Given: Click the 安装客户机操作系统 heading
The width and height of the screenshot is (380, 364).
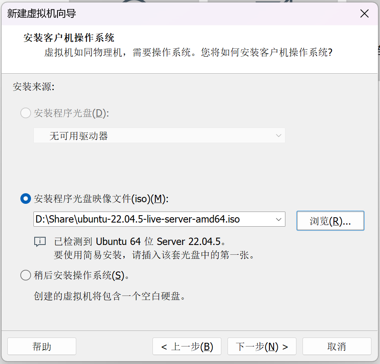Looking at the screenshot, I should pyautogui.click(x=69, y=38).
